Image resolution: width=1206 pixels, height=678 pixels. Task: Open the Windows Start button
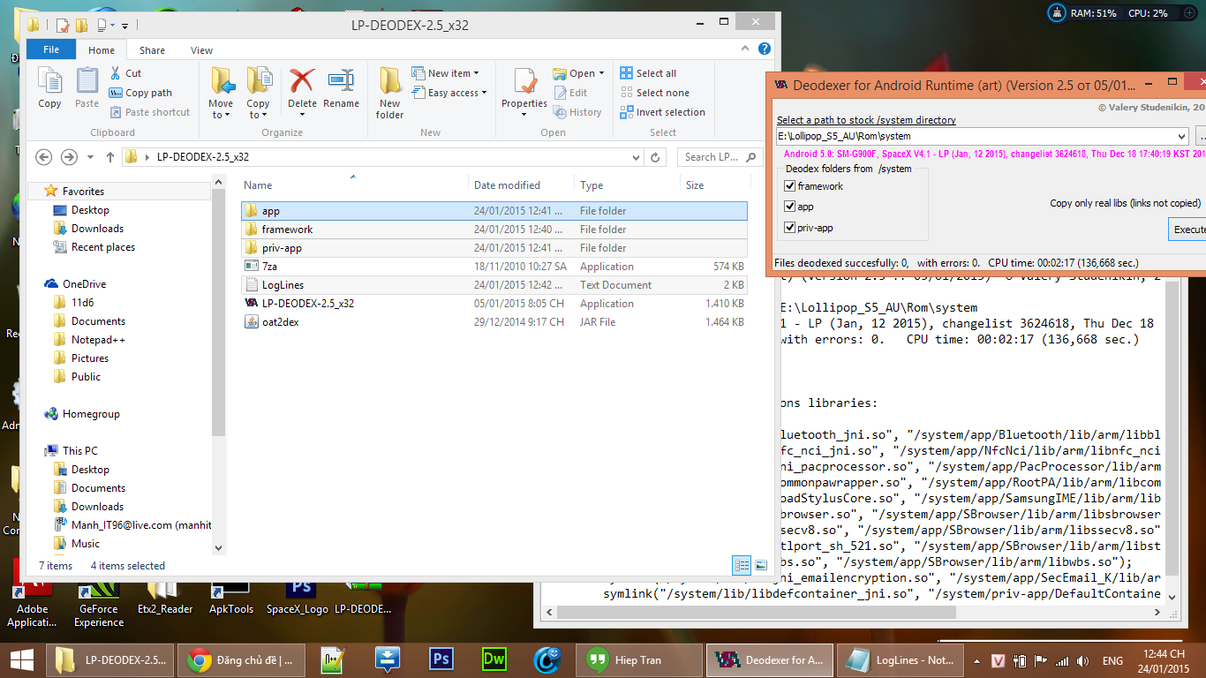21,659
